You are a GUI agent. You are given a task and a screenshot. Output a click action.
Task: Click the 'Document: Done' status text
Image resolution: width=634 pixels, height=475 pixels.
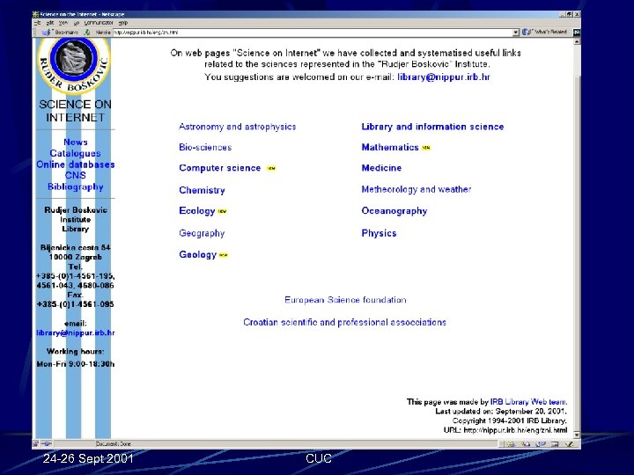point(114,444)
